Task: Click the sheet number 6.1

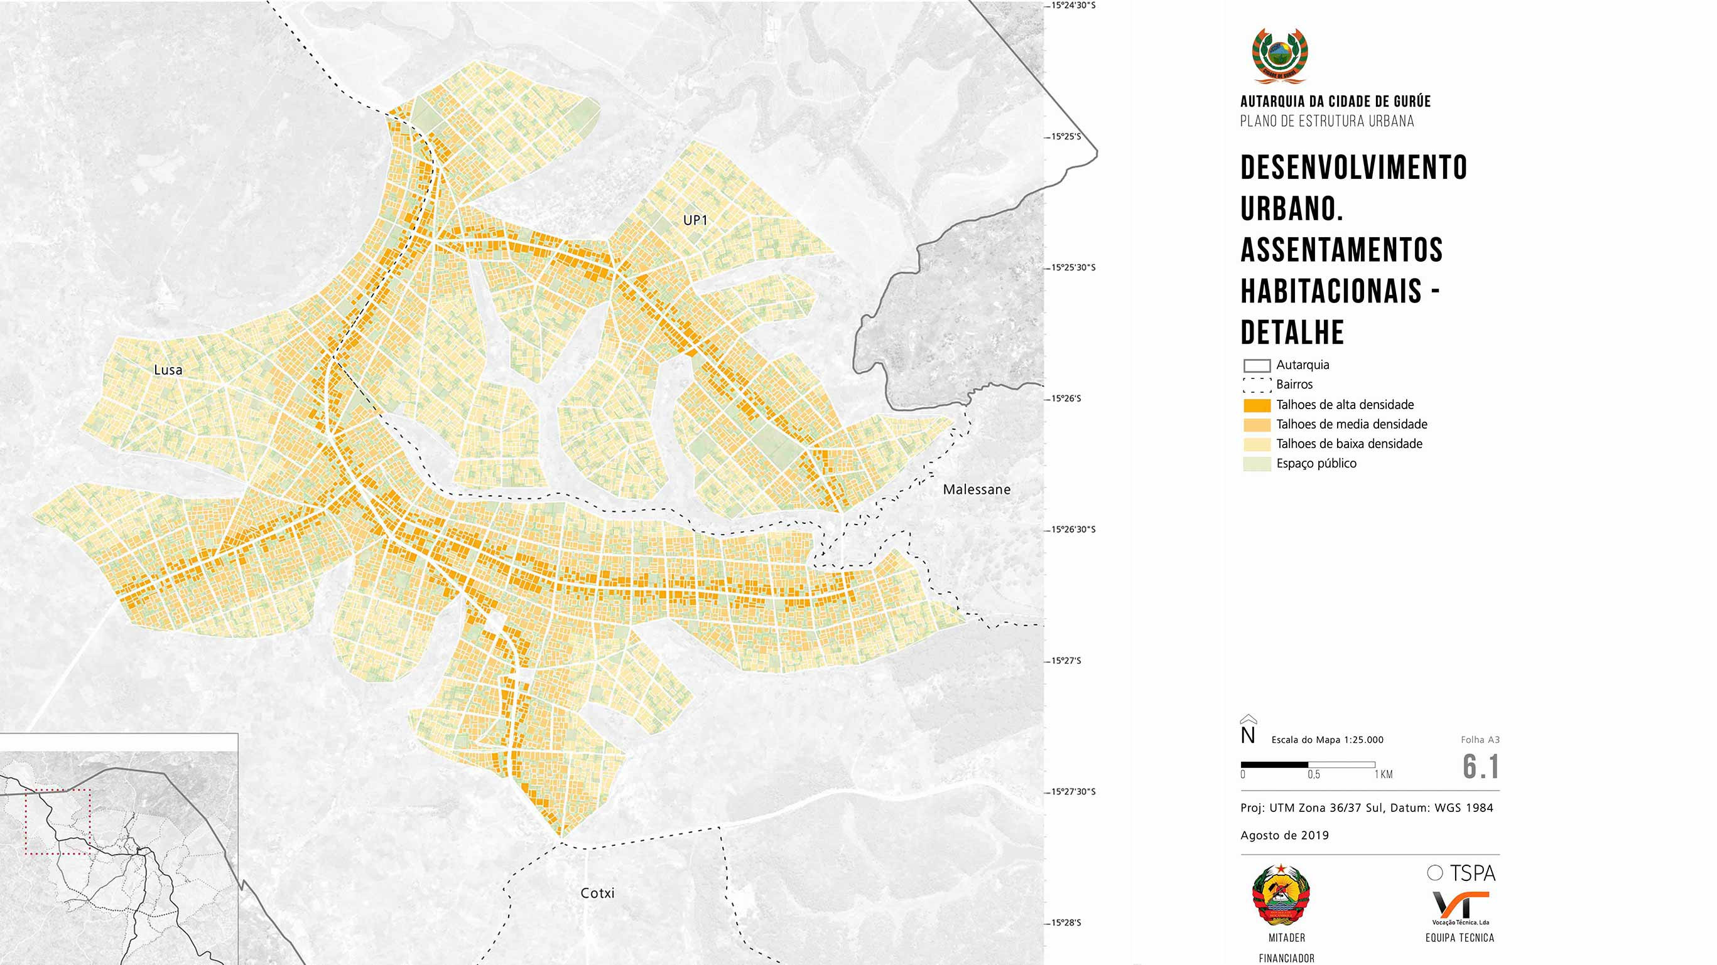Action: pyautogui.click(x=1480, y=767)
